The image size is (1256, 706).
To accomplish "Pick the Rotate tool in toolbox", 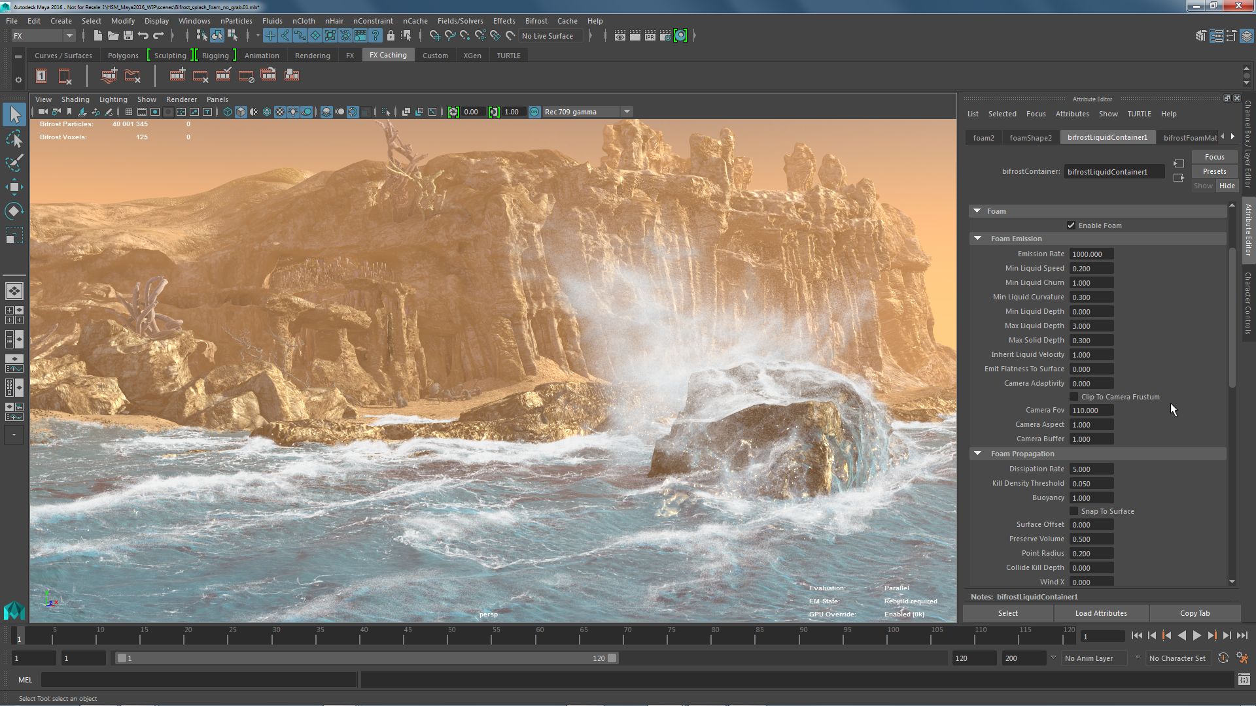I will 14,210.
